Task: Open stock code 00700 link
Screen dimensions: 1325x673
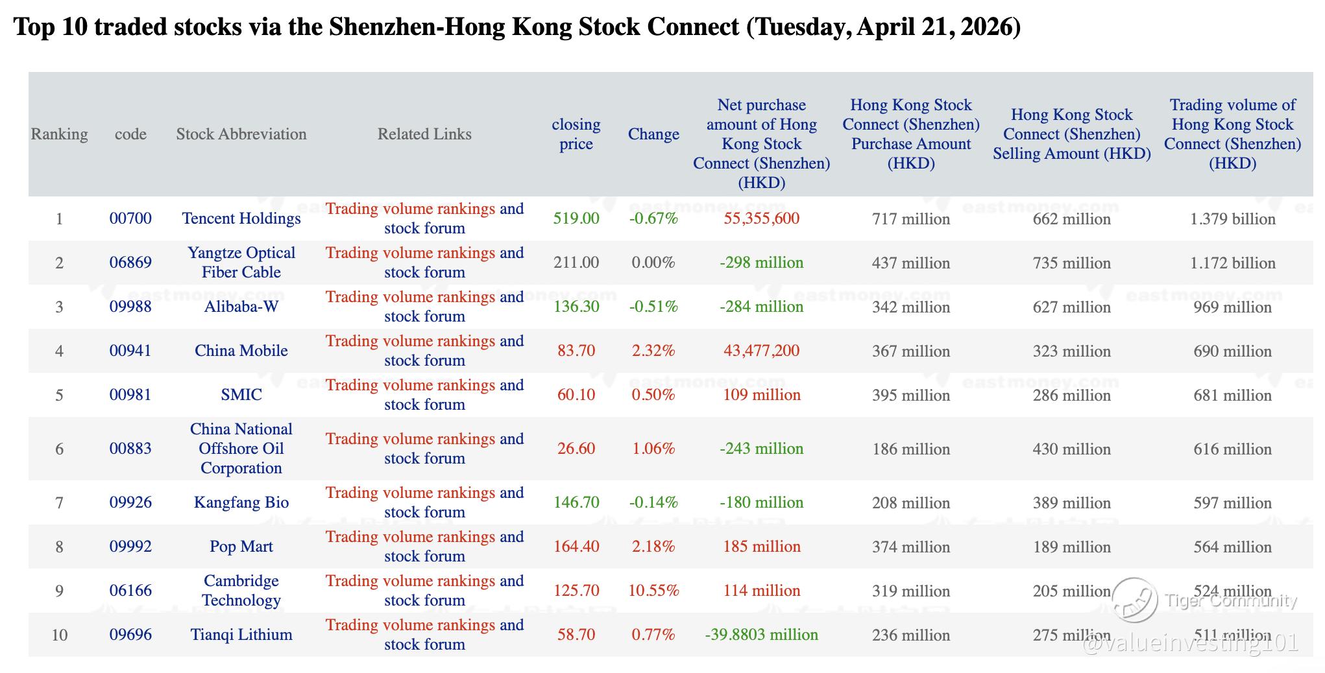Action: tap(130, 218)
